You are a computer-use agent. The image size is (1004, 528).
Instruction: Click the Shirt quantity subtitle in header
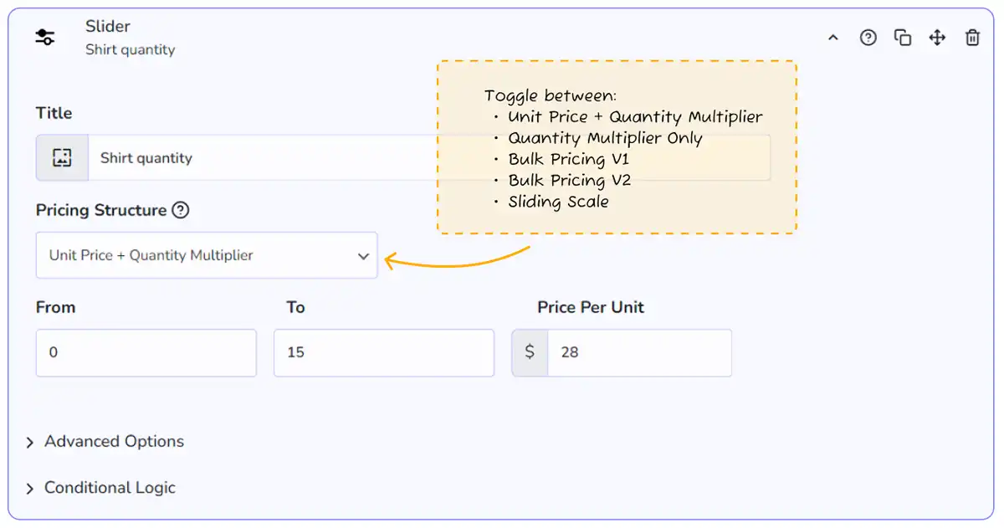131,50
